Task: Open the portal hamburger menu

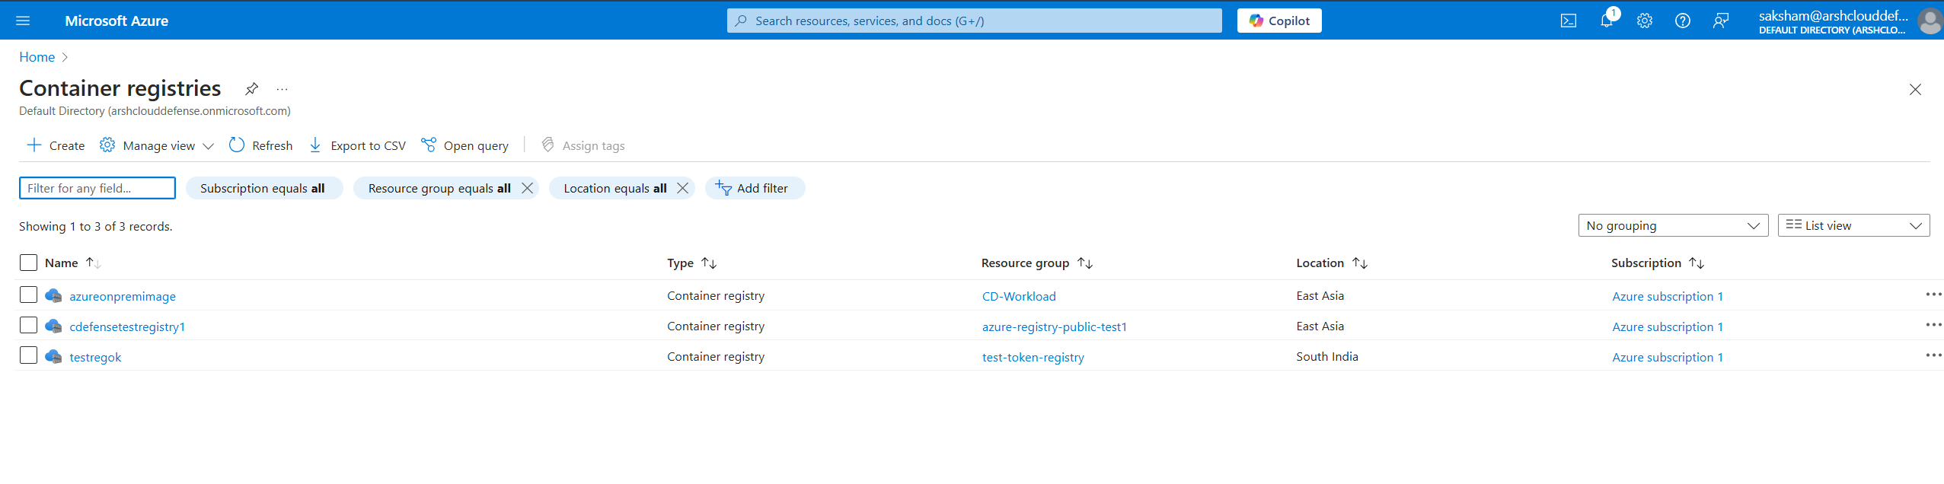Action: (23, 21)
